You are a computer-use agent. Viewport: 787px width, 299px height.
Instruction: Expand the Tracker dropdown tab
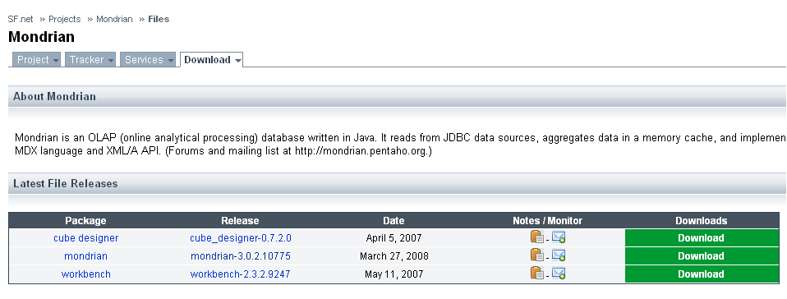pyautogui.click(x=90, y=60)
